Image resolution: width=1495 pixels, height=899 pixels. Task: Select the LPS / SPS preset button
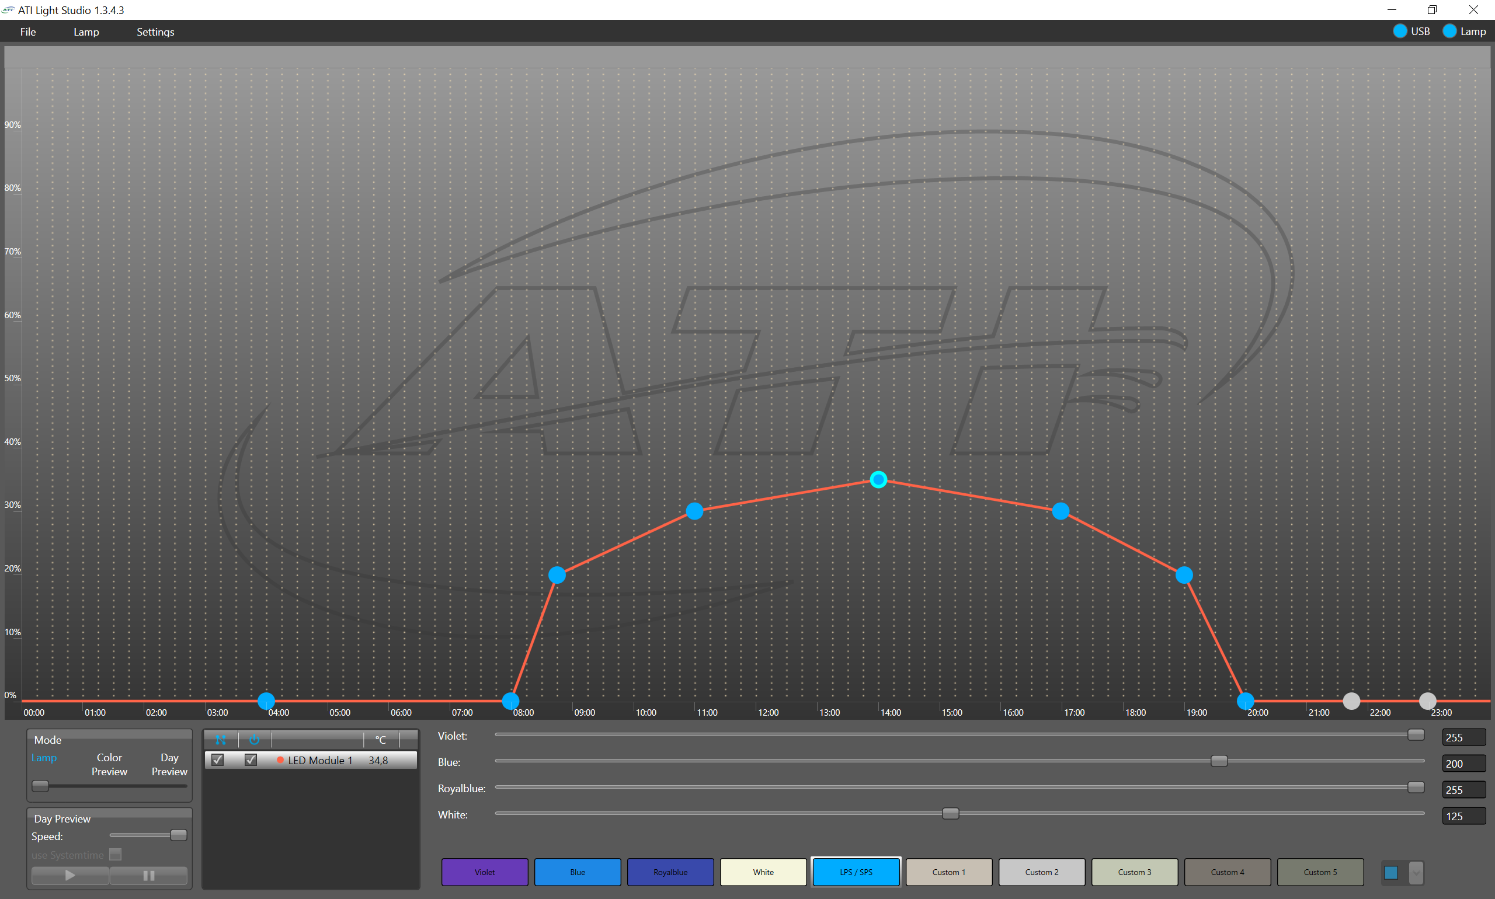856,872
